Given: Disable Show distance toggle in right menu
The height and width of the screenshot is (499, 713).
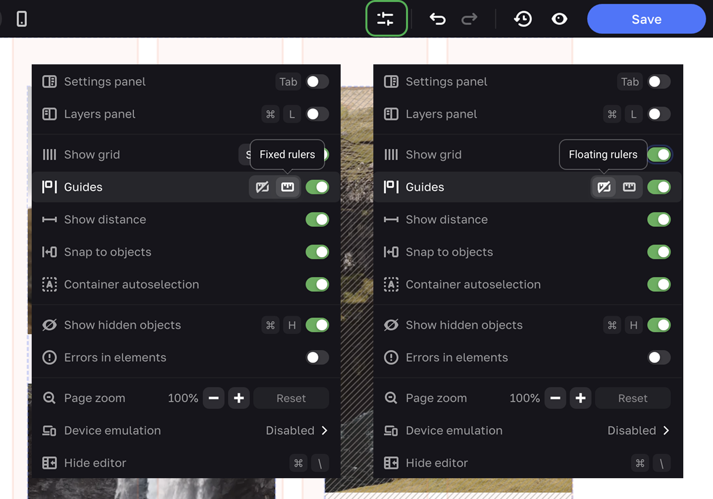Looking at the screenshot, I should pyautogui.click(x=659, y=220).
